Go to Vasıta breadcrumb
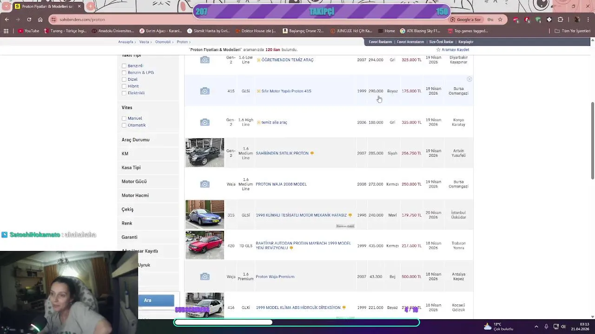The width and height of the screenshot is (595, 334). 144,42
